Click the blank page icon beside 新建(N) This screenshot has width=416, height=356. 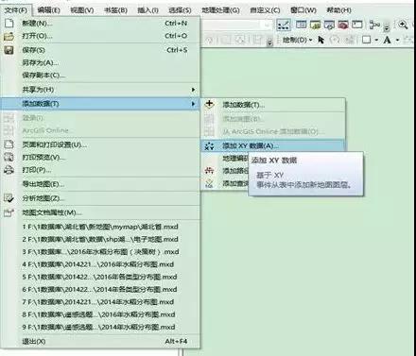[9, 24]
